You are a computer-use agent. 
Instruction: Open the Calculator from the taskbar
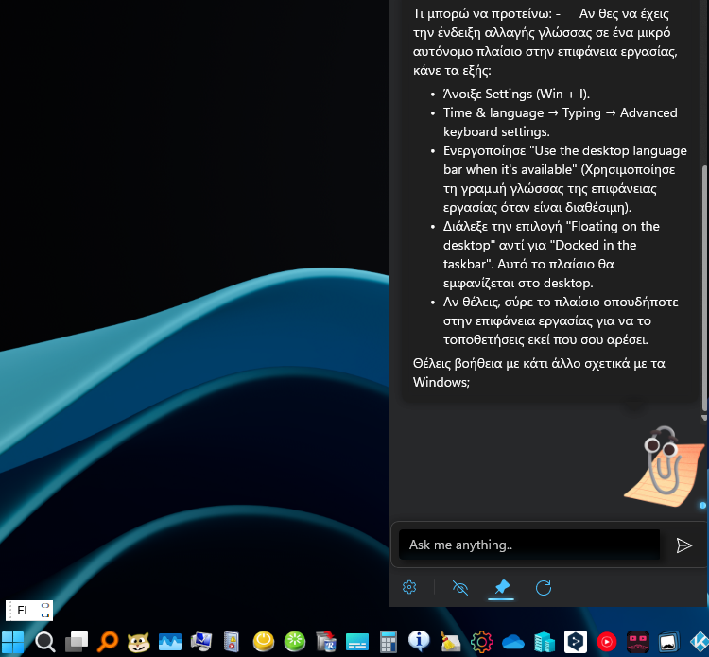[x=388, y=642]
